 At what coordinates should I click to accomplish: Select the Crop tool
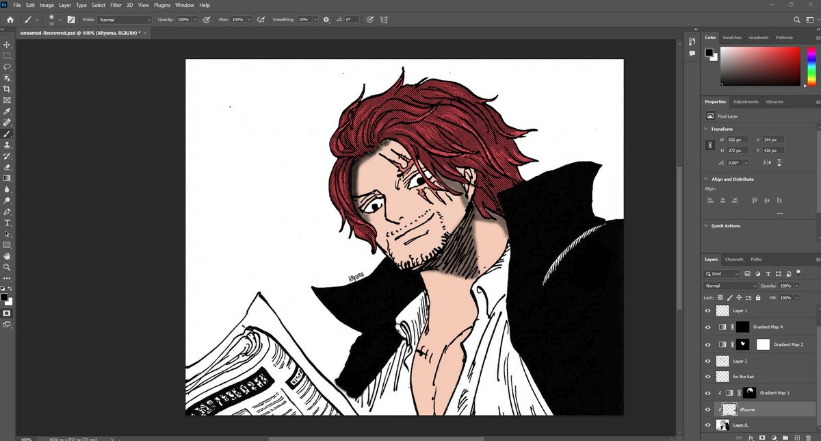[7, 89]
